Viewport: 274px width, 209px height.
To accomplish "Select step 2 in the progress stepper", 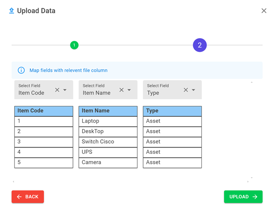I will (200, 45).
